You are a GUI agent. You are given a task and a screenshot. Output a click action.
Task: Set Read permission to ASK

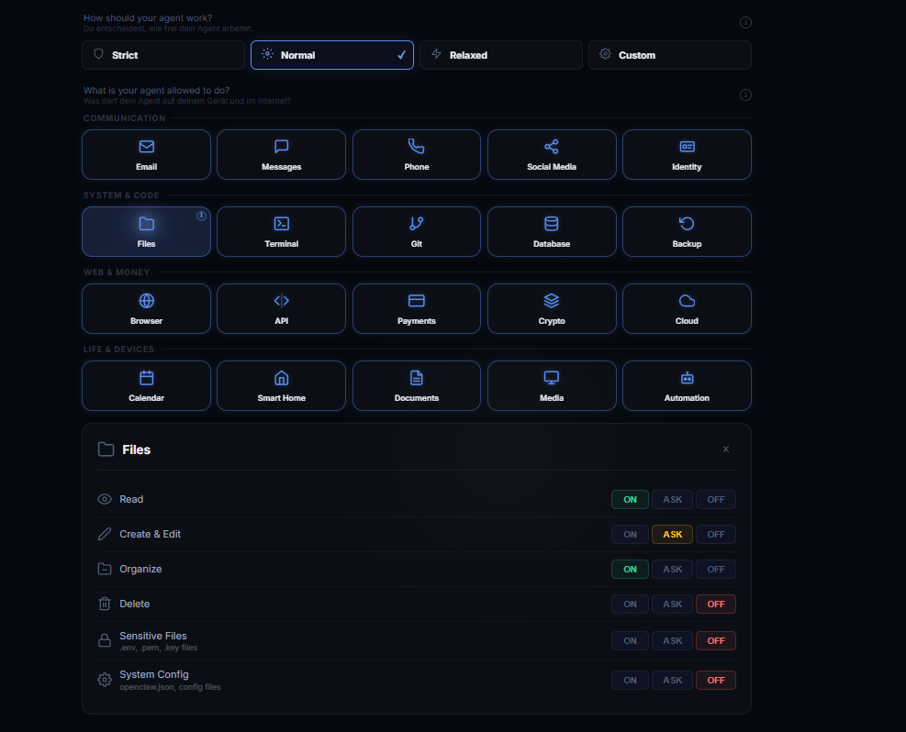[672, 499]
